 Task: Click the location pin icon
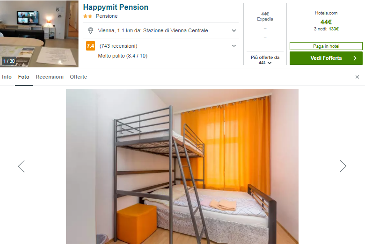[91, 30]
